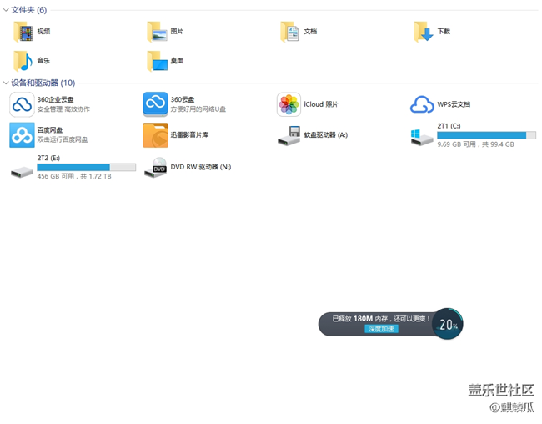542x424 pixels.
Task: Select the DVD RW drive (N:) icon
Action: (155, 167)
